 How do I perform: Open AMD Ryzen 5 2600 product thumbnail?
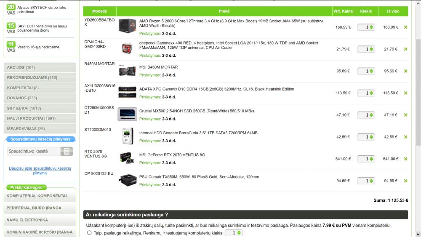127,26
